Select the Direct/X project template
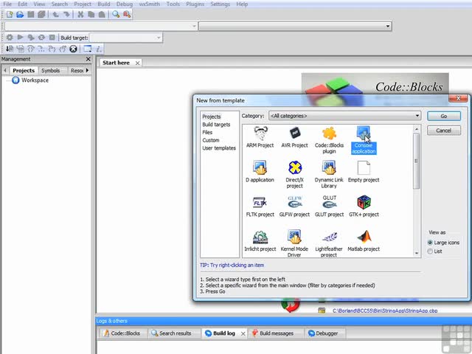The height and width of the screenshot is (354, 472). tap(294, 175)
